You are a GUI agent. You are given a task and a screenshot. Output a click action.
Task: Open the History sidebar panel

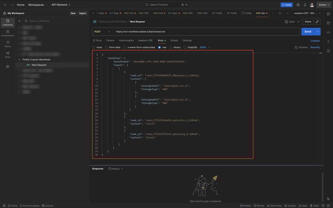click(x=8, y=44)
